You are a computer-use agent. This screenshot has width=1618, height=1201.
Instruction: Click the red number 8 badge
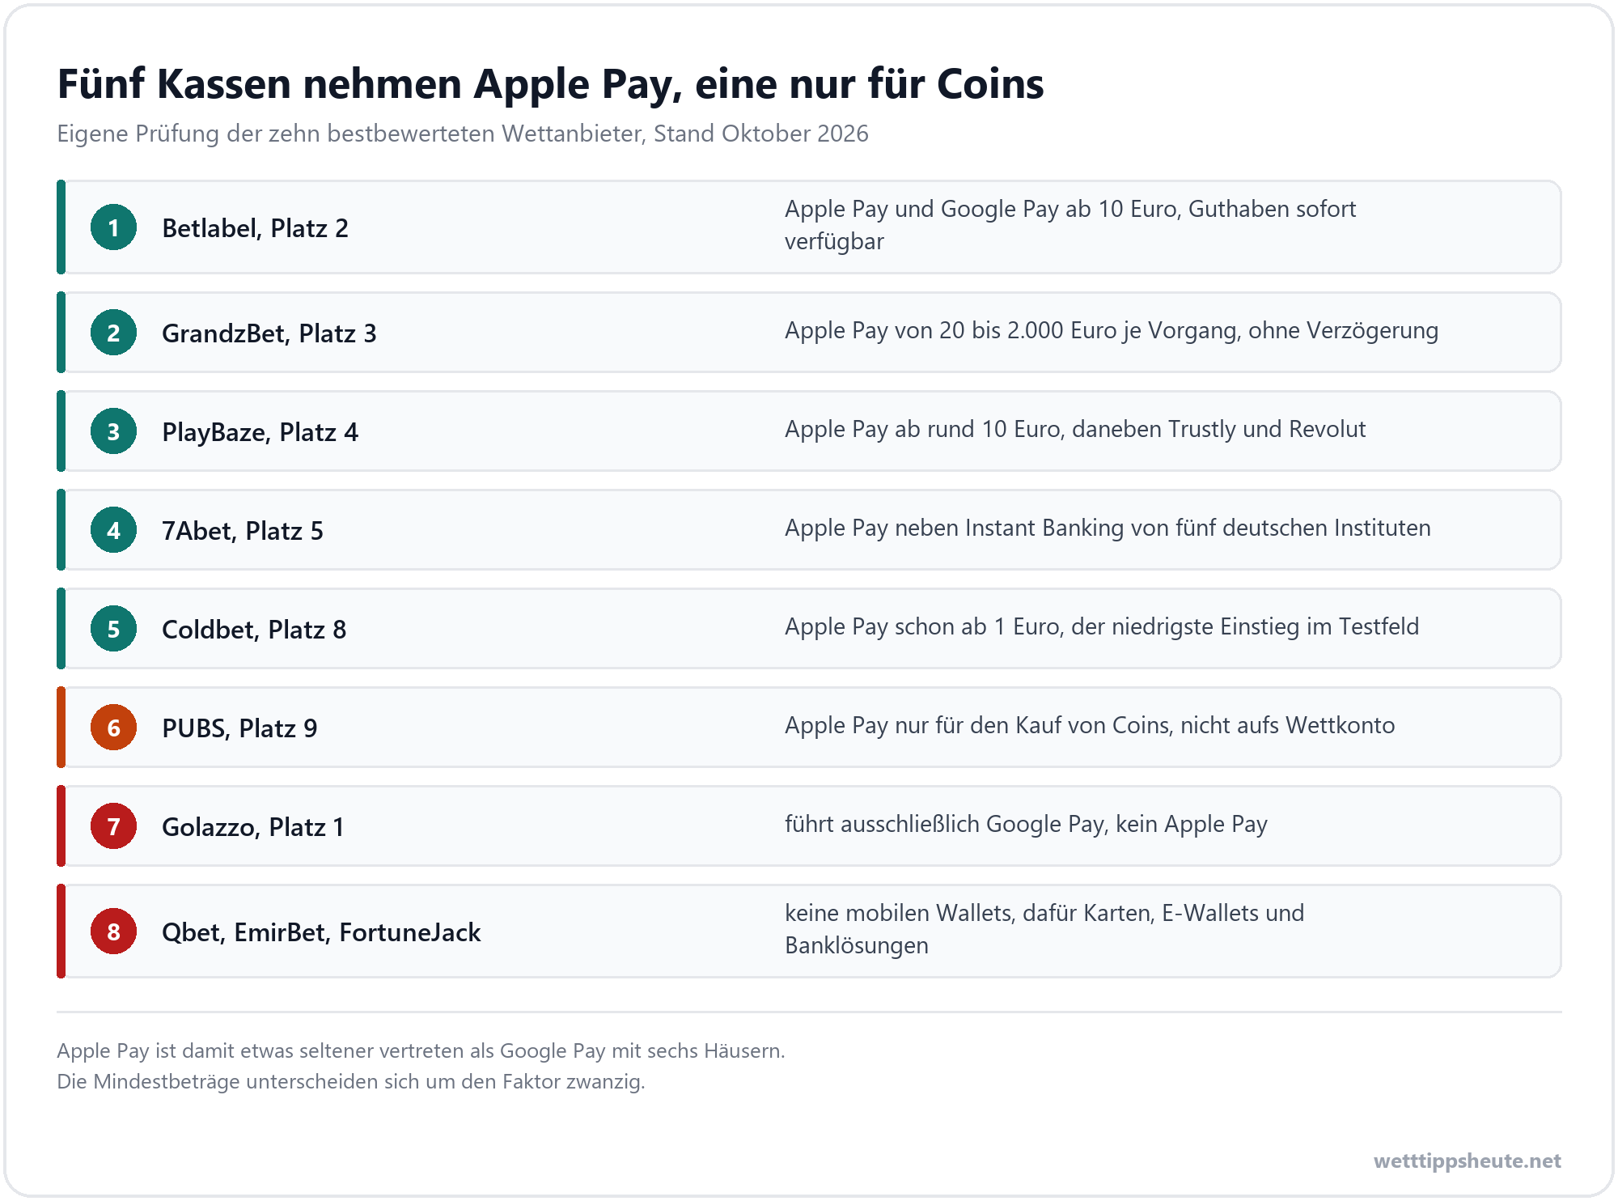click(x=113, y=932)
